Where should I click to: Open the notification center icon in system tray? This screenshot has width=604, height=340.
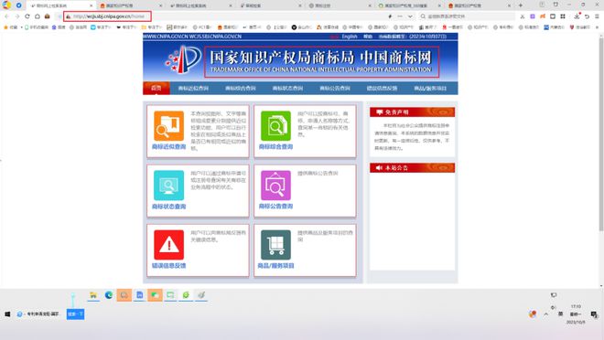coord(594,314)
